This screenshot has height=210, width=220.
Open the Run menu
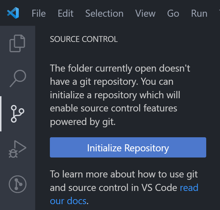[x=199, y=13]
